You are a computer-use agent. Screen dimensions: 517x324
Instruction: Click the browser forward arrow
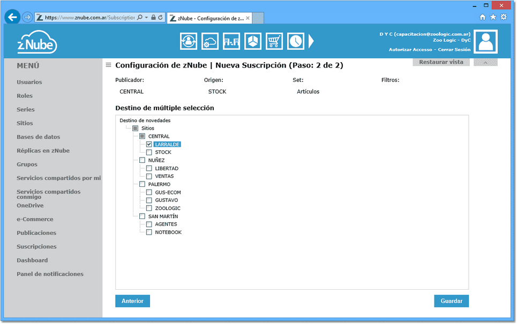[27, 17]
